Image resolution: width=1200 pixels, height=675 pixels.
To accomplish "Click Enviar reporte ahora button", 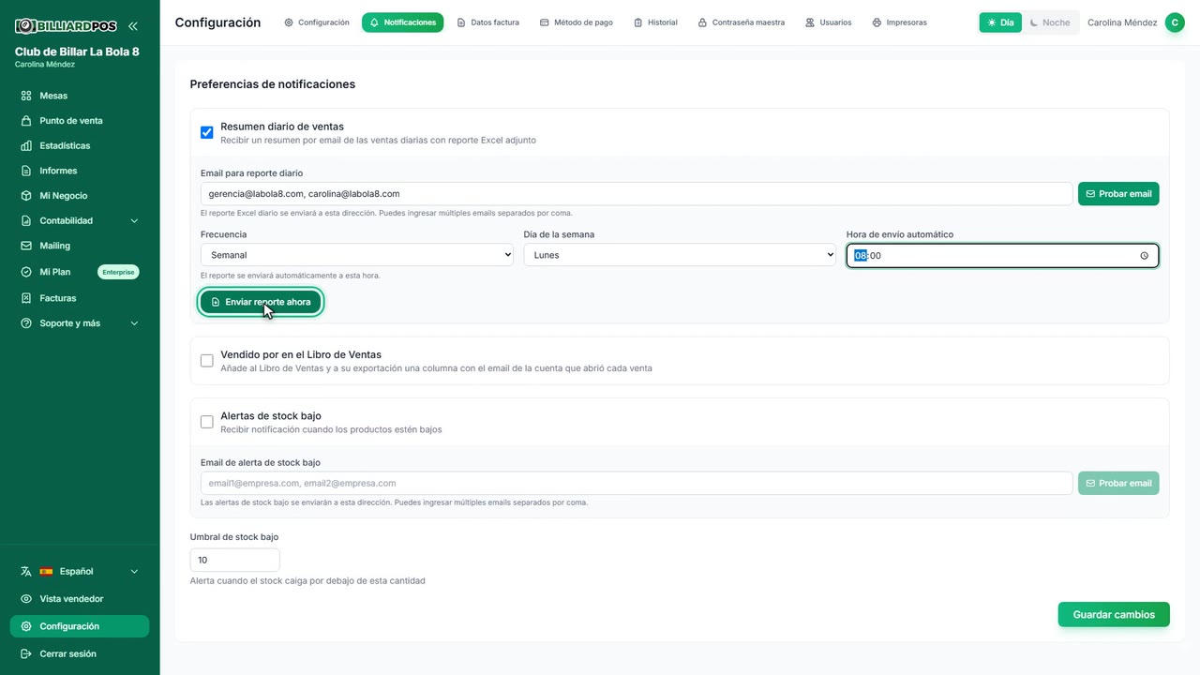I will (261, 302).
